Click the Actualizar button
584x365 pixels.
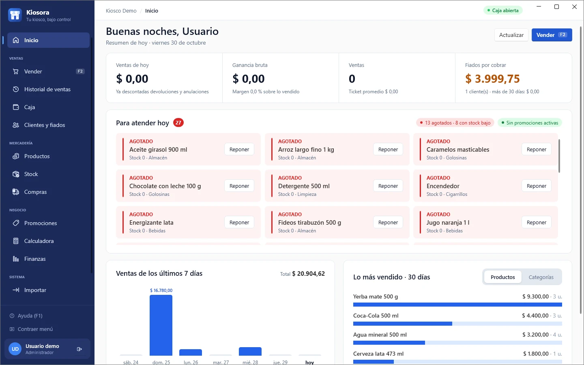511,35
